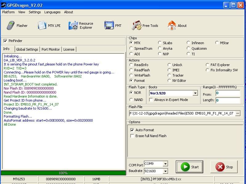Select the NXP chip option

[x=159, y=54]
